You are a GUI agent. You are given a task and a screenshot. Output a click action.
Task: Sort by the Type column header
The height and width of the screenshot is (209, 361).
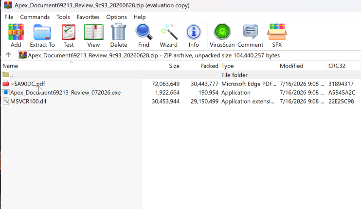(249, 66)
